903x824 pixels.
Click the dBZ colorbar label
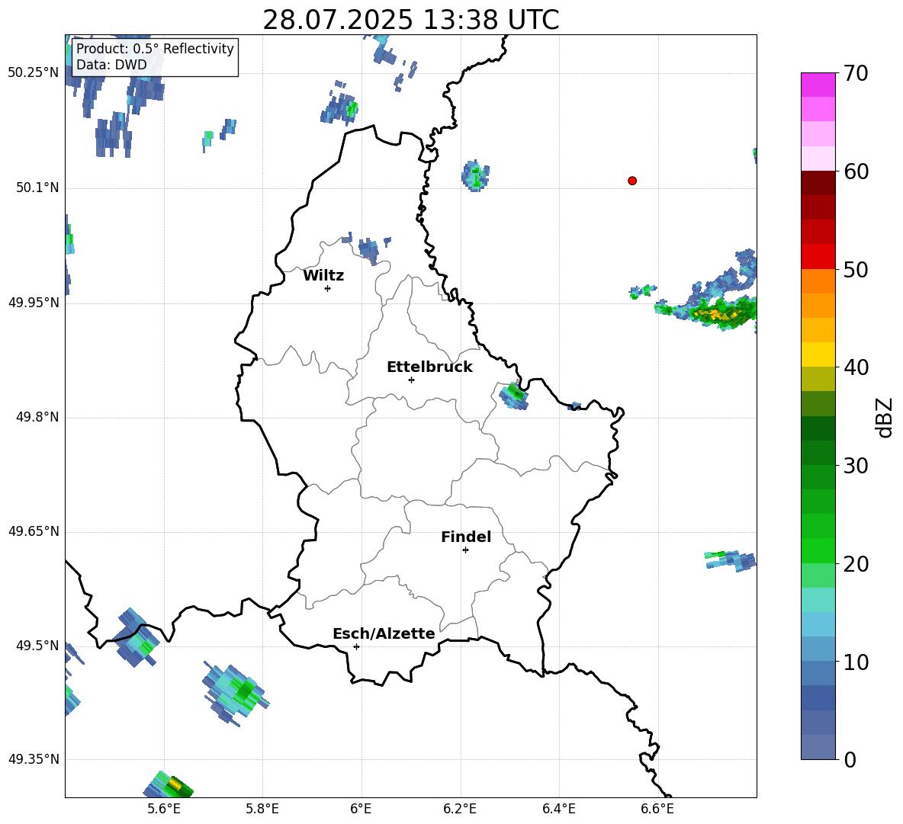point(883,417)
